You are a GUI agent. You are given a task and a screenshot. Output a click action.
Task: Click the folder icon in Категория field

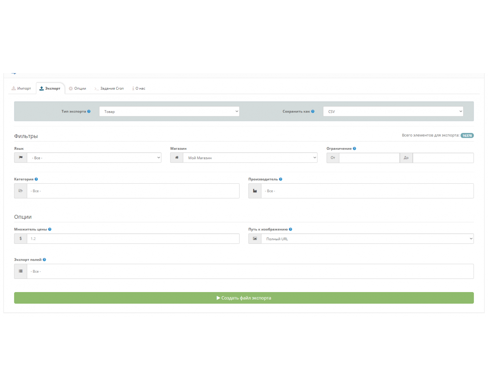point(20,191)
